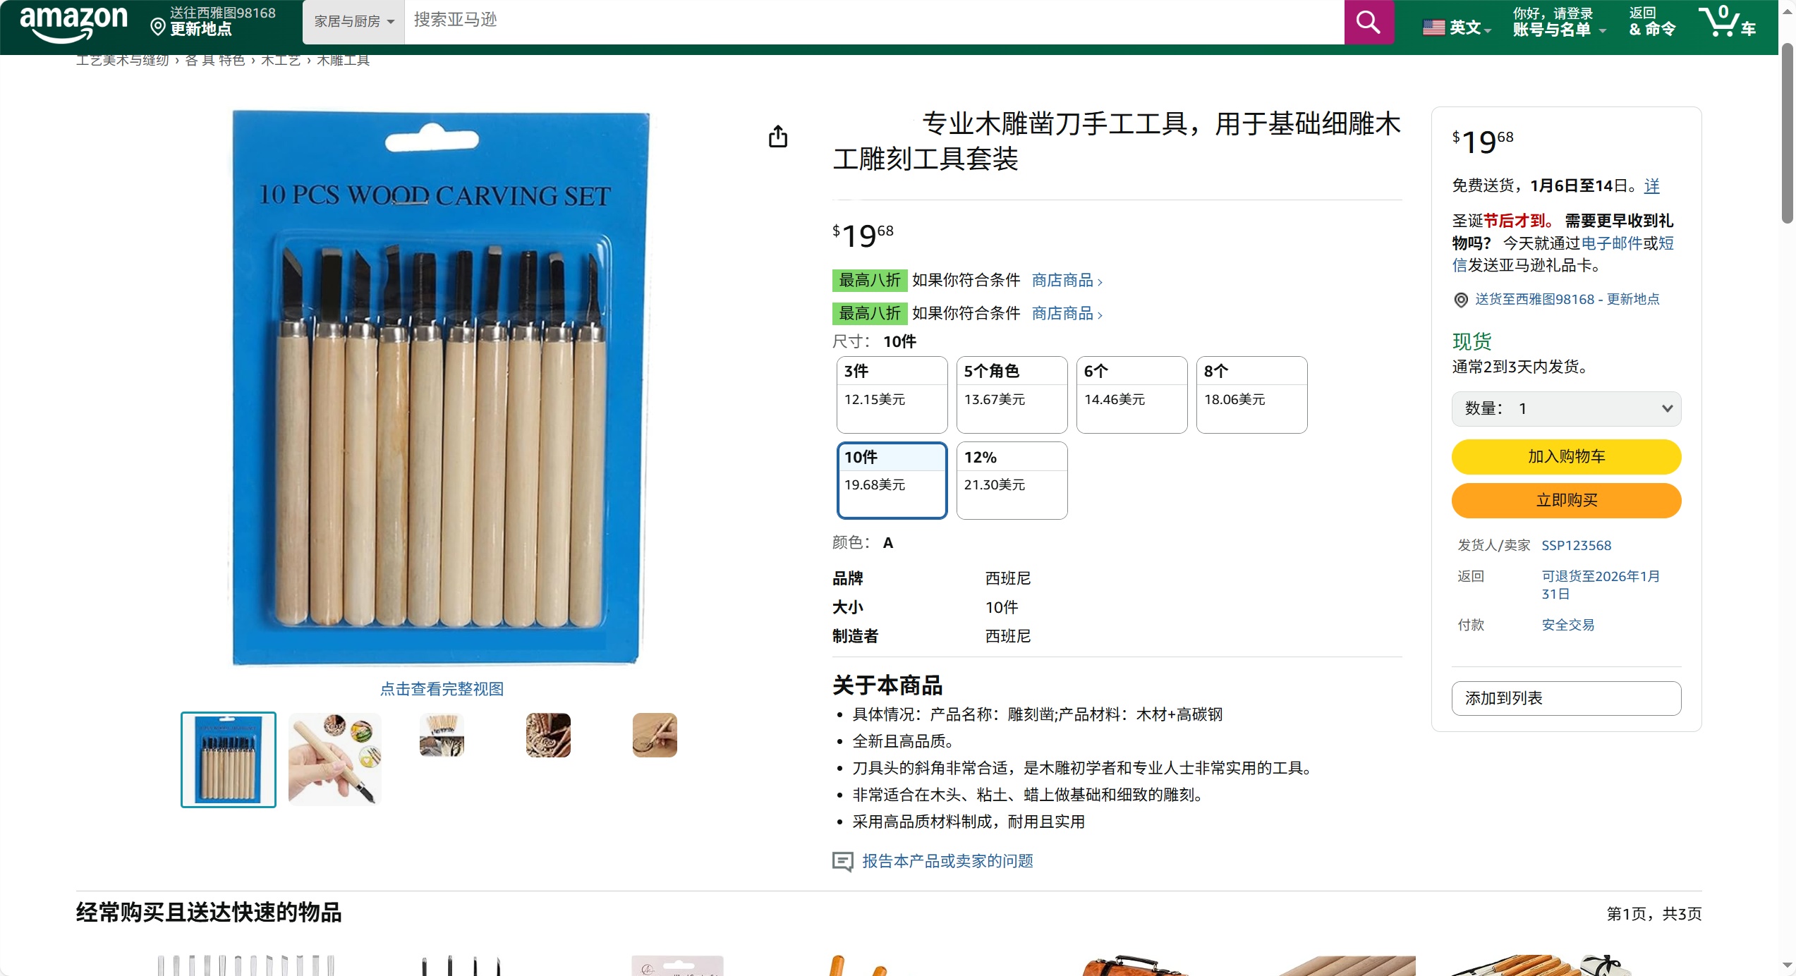Open 返回 & 命令 in header
Image resolution: width=1796 pixels, height=976 pixels.
coord(1652,21)
